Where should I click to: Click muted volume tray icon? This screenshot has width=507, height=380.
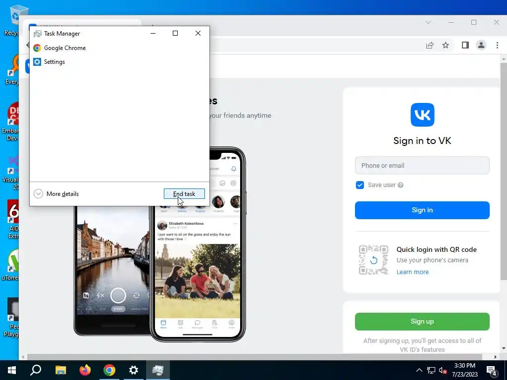pos(443,370)
